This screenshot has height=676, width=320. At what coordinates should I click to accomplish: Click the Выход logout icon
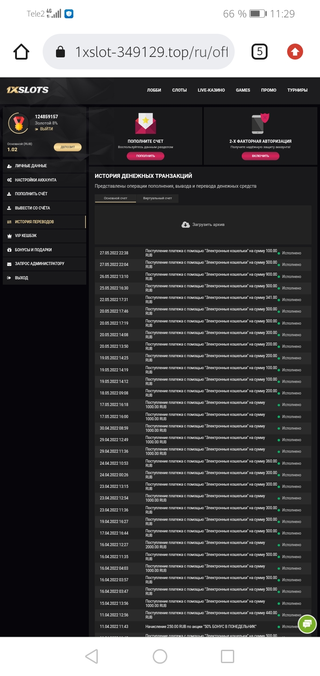10,278
